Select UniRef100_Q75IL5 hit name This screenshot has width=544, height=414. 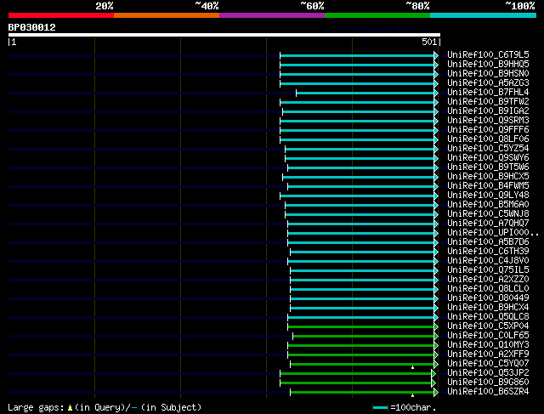pyautogui.click(x=488, y=270)
